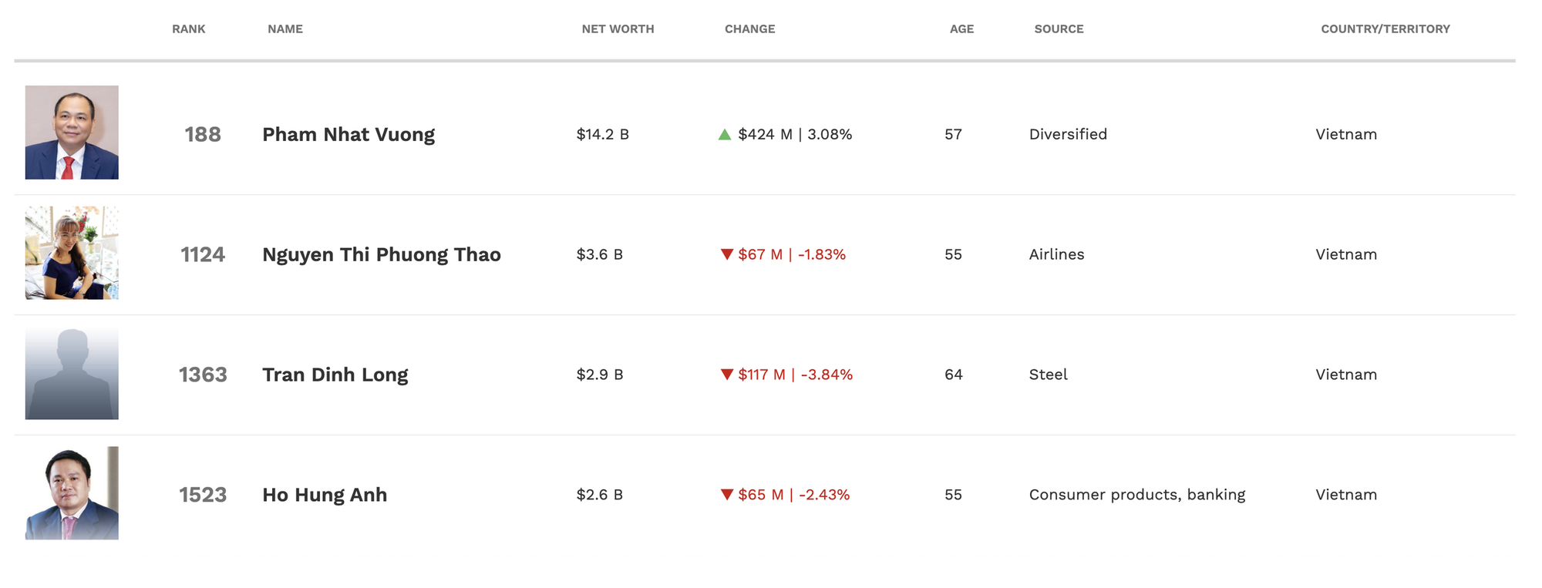Open Nguyen Thi Phuong Thao's photo
This screenshot has height=588, width=1542.
point(72,253)
